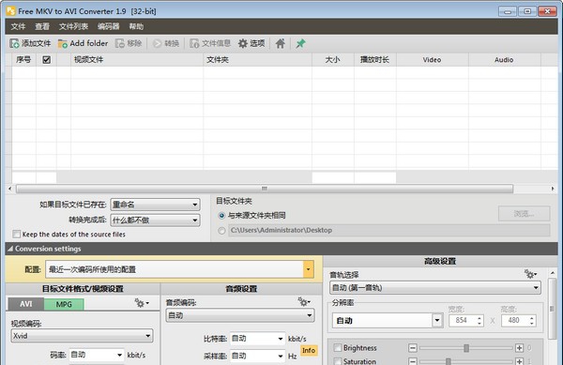Click the Video column header
This screenshot has width=563, height=365.
point(432,59)
